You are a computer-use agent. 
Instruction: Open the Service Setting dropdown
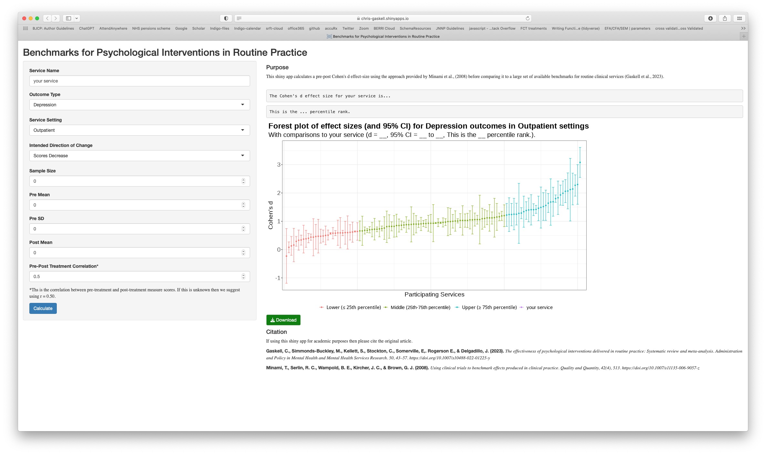[x=139, y=130]
